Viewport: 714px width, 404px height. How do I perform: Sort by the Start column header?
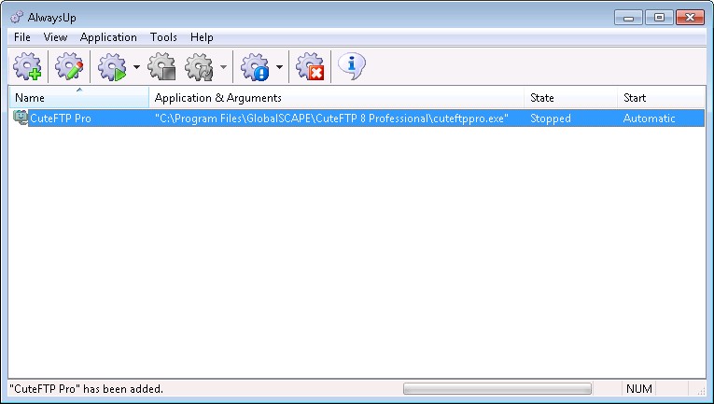click(661, 97)
